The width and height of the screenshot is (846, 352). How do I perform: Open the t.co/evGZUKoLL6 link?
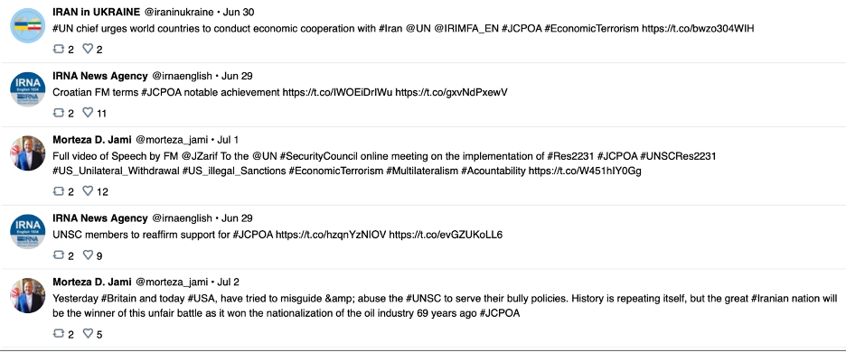click(x=446, y=235)
